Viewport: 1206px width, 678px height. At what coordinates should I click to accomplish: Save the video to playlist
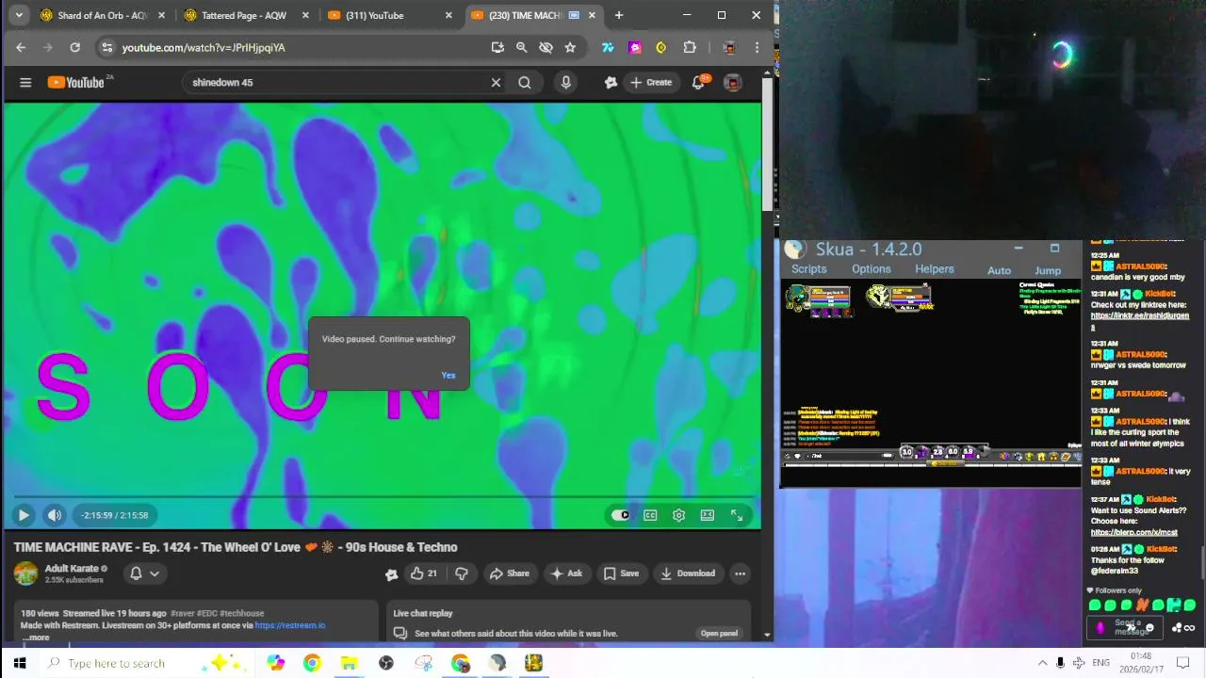pyautogui.click(x=621, y=573)
